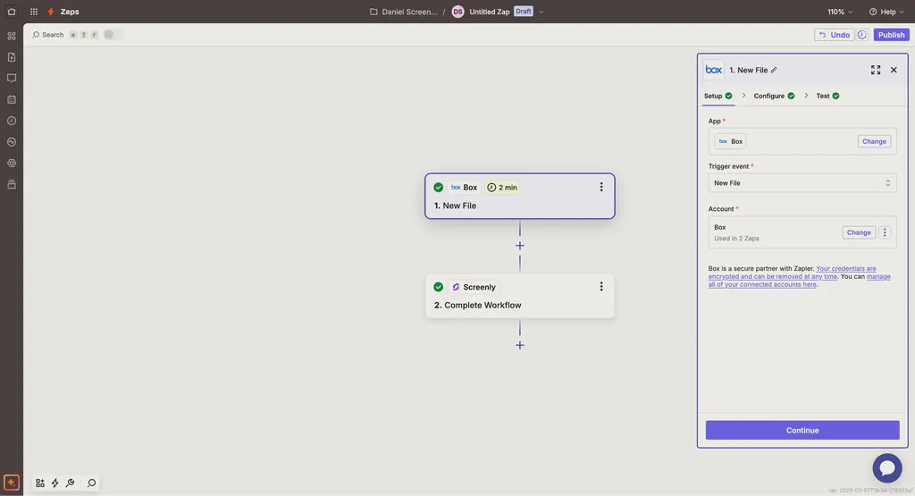Open three-dot menu on Box step
Viewport: 915px width, 496px height.
pyautogui.click(x=601, y=187)
